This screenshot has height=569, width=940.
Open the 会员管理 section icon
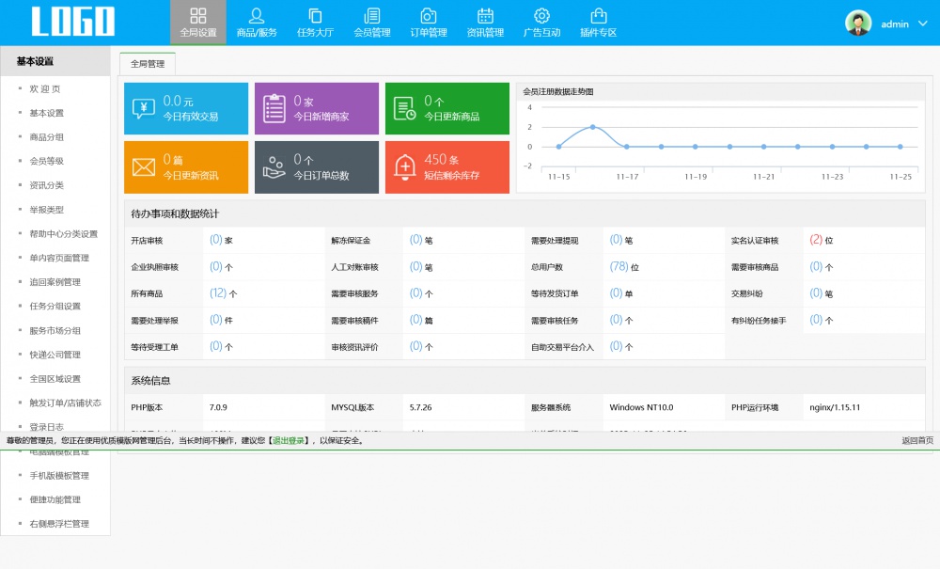pyautogui.click(x=372, y=16)
